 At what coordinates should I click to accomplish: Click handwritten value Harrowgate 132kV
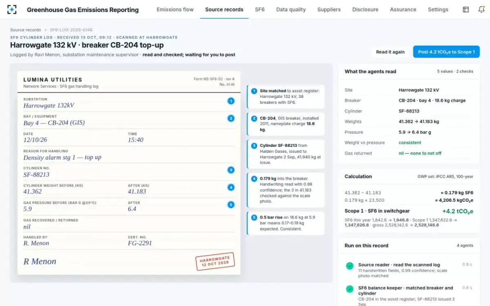(x=49, y=106)
